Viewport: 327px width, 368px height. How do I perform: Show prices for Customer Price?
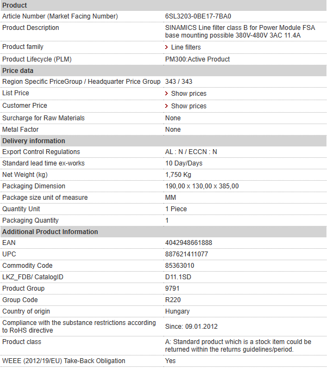pyautogui.click(x=189, y=106)
